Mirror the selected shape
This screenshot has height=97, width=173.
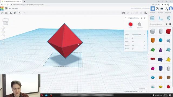pos(145,13)
